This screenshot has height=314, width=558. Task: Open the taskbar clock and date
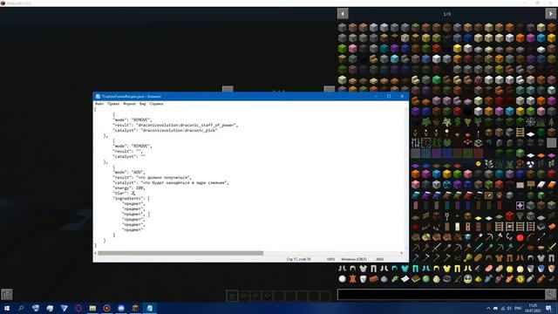[x=533, y=308]
